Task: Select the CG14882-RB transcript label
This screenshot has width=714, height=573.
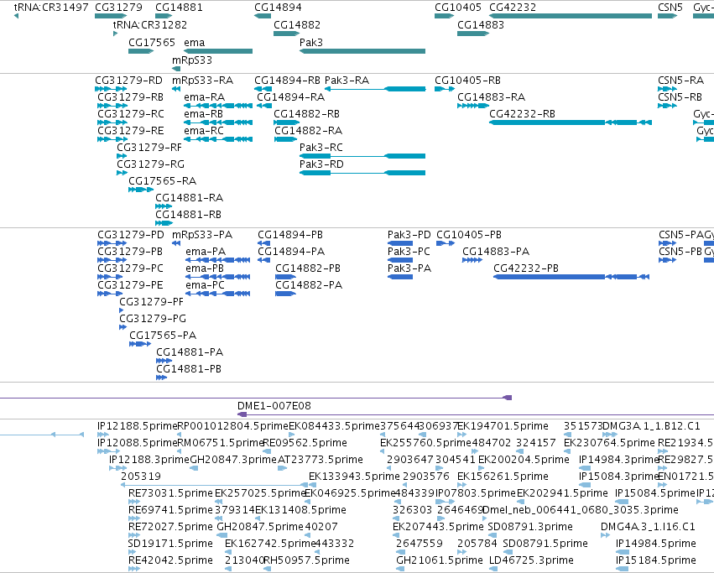Action: [306, 114]
